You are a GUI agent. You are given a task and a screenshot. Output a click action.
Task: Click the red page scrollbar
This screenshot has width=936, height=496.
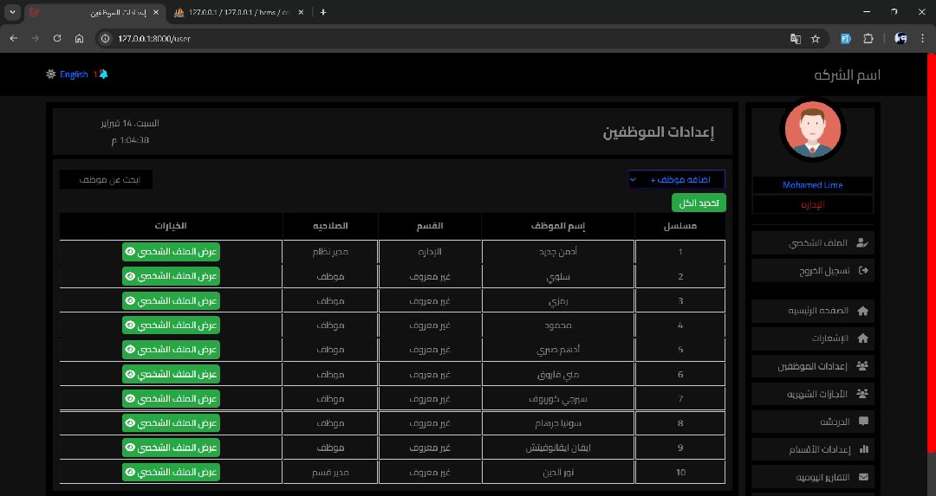tap(931, 254)
